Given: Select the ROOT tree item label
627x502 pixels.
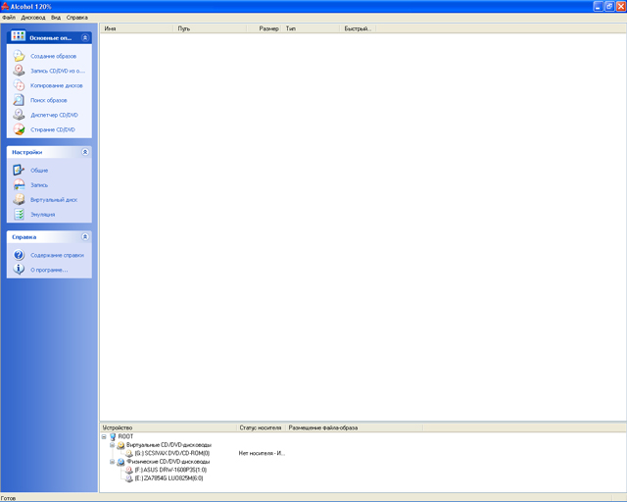Looking at the screenshot, I should 125,436.
